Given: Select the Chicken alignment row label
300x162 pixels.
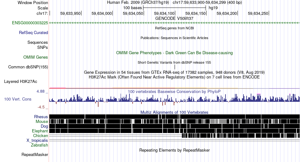Looking at the screenshot, I should coord(40,136).
